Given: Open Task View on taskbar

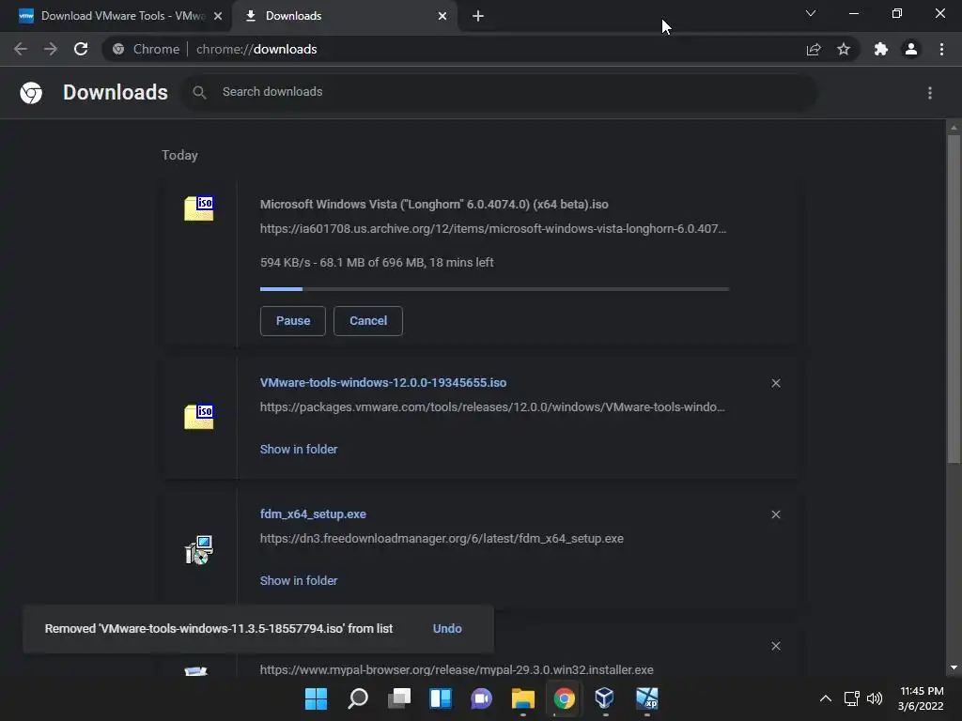Looking at the screenshot, I should [398, 698].
